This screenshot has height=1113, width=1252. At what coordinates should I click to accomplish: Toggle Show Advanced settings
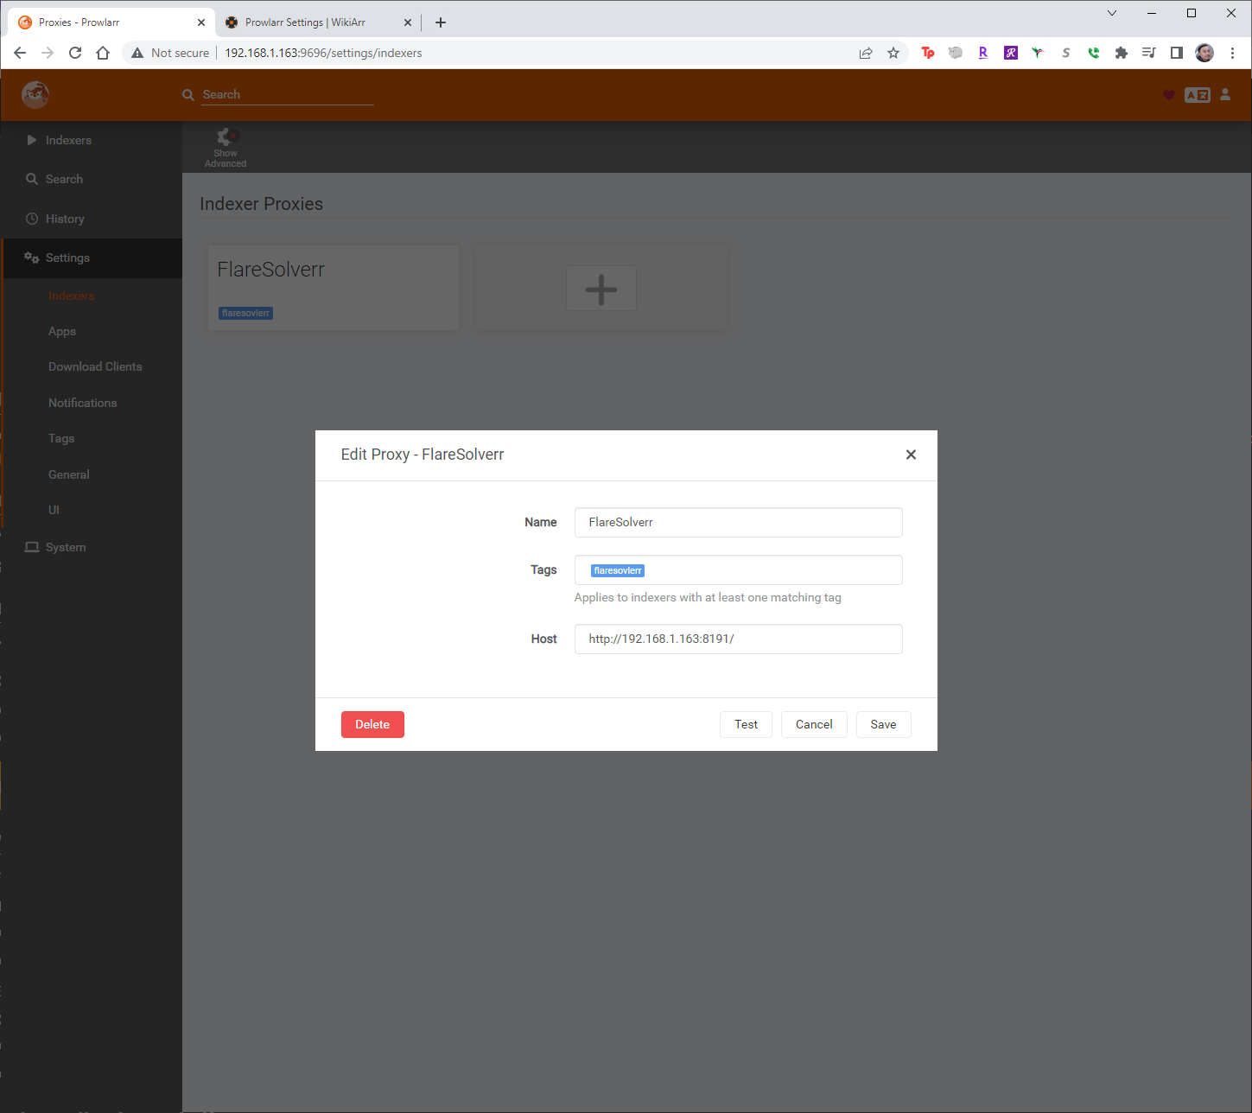[225, 145]
